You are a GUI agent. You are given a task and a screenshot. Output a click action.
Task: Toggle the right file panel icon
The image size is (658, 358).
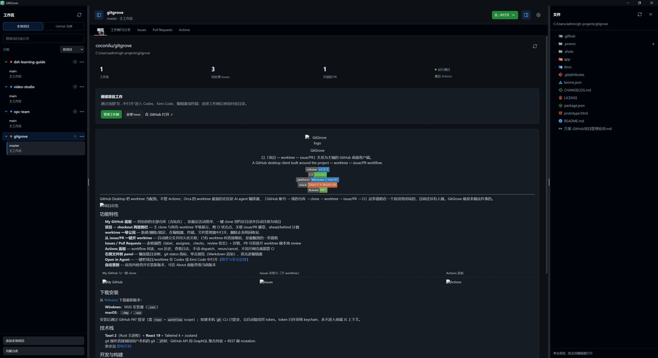pyautogui.click(x=526, y=15)
